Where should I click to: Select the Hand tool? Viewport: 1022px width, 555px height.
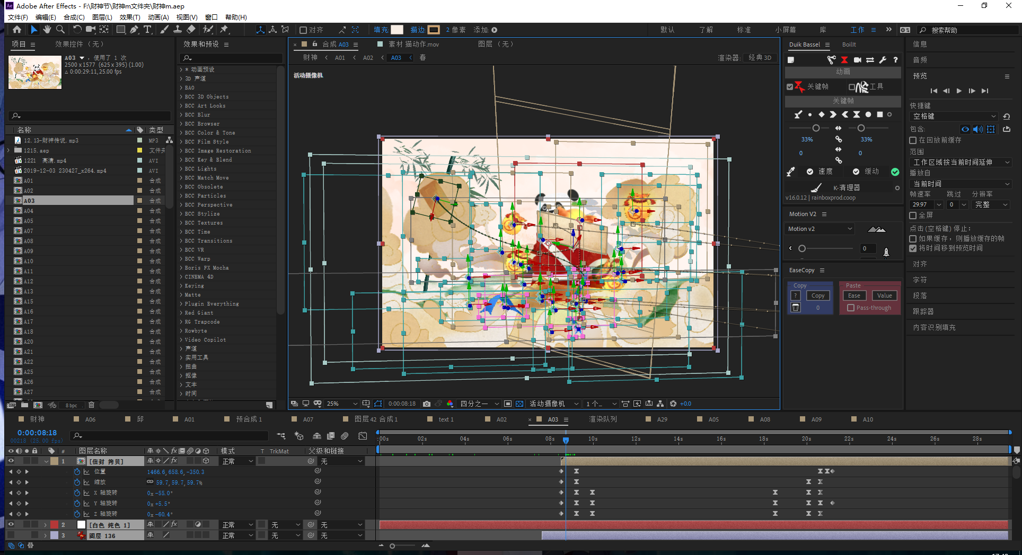(47, 30)
